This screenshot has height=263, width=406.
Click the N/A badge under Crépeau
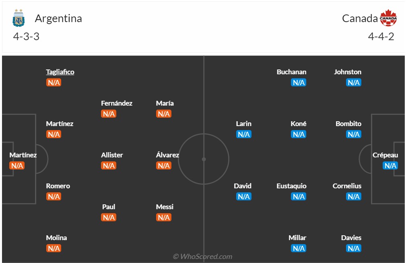point(390,166)
